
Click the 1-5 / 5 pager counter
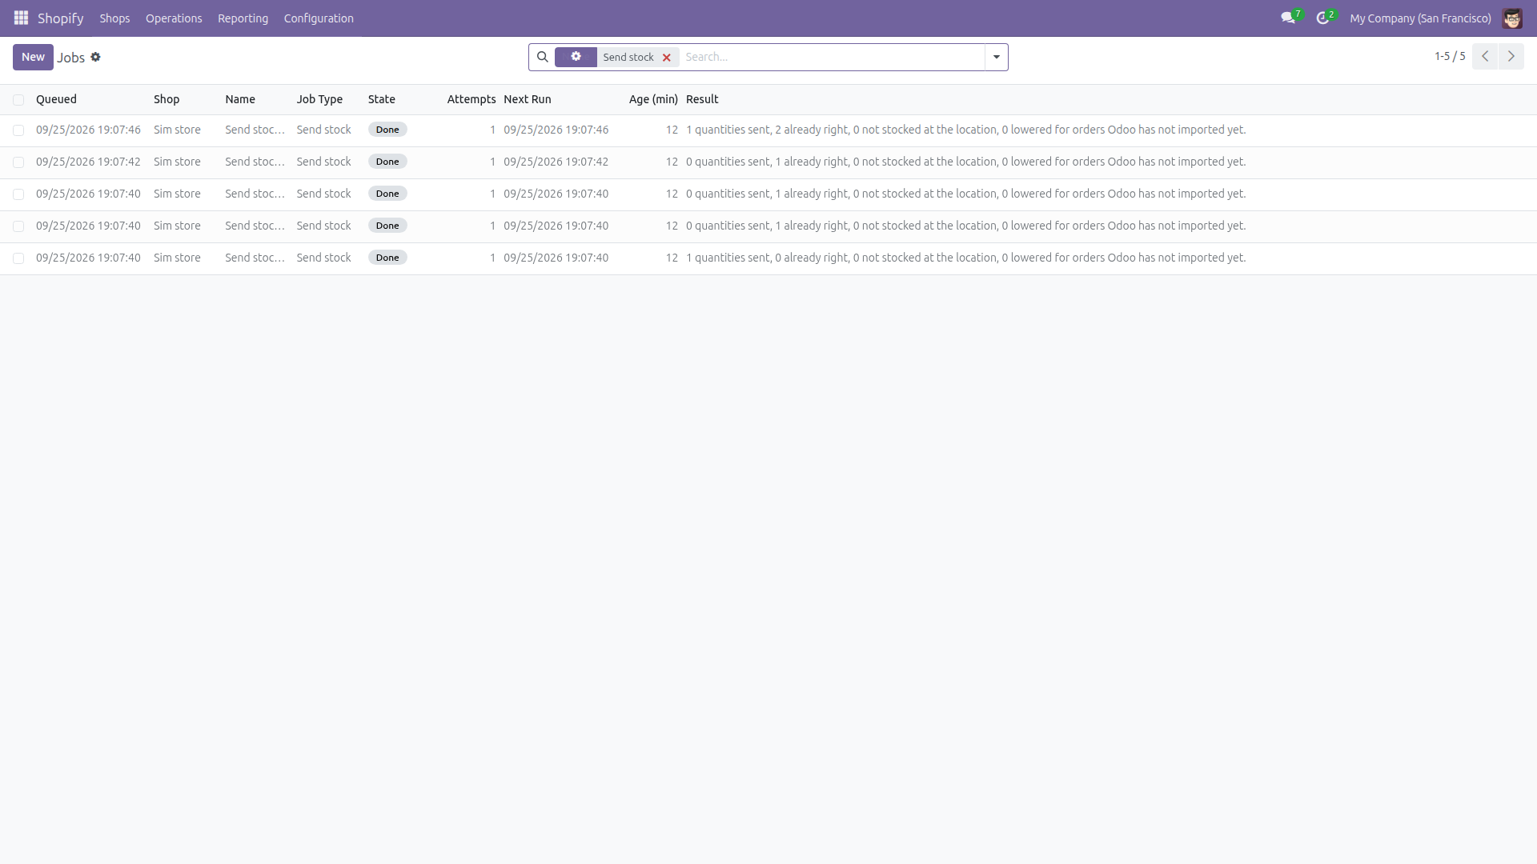click(1450, 57)
